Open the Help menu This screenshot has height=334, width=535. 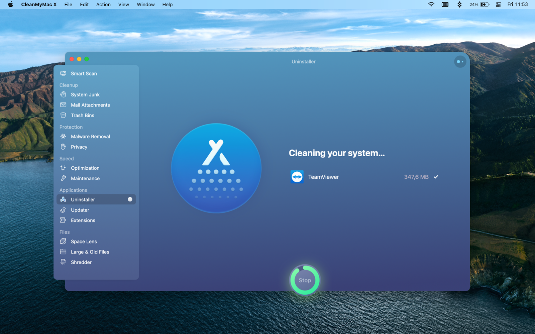click(168, 4)
